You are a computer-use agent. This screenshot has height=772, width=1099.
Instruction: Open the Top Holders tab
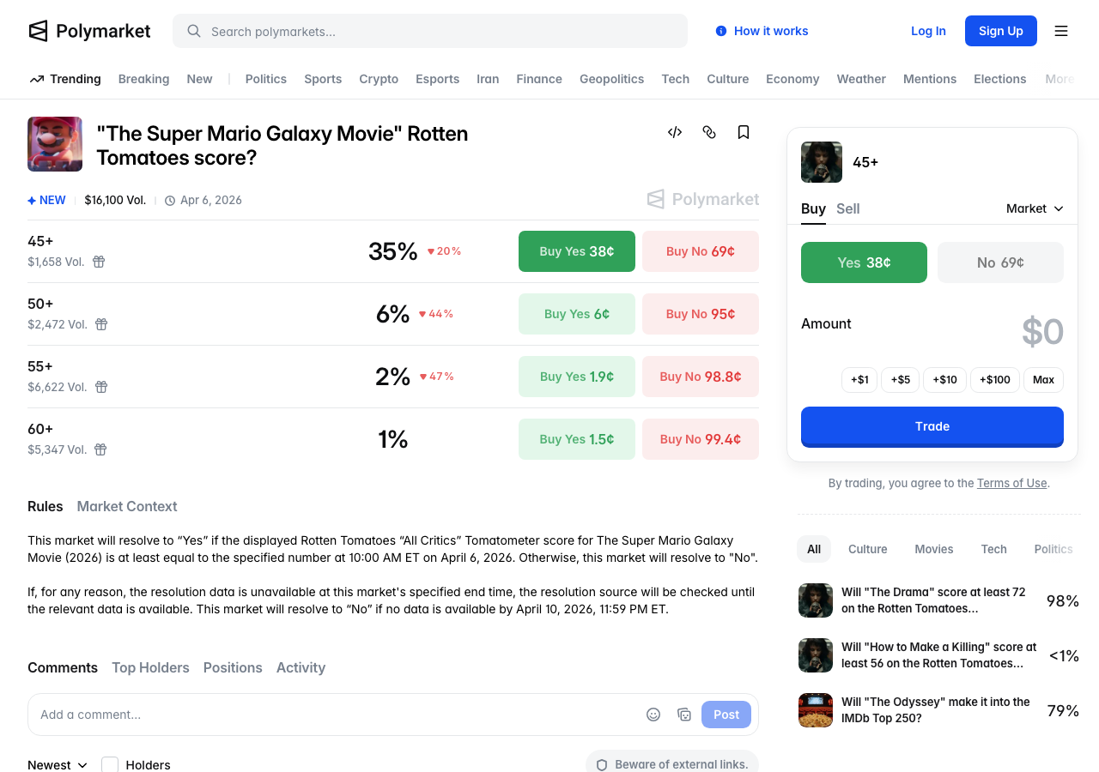pyautogui.click(x=150, y=667)
